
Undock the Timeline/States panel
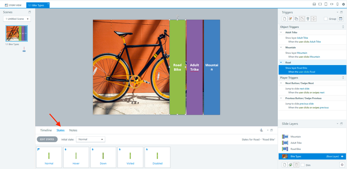(x=272, y=130)
